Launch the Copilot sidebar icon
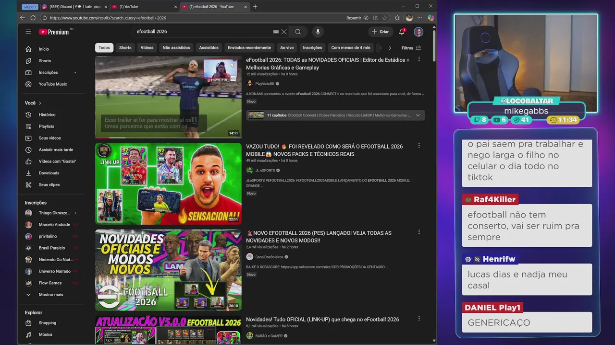 (x=431, y=18)
